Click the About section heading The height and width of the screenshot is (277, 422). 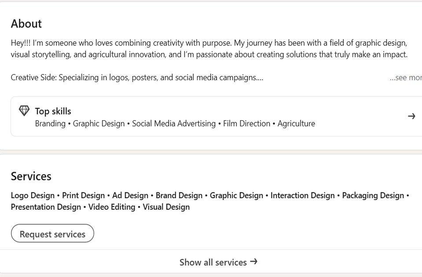point(26,24)
